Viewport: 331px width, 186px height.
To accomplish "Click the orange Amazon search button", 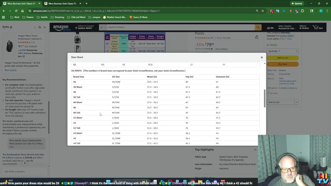I will pyautogui.click(x=258, y=27).
